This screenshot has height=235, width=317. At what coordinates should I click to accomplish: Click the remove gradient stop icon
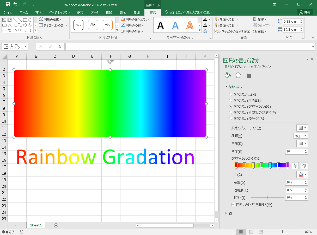point(304,165)
